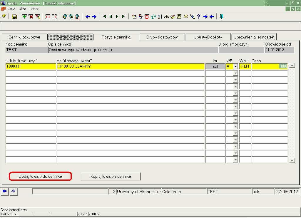Click the HP 88 OJ CZARNY name field

pyautogui.click(x=131, y=66)
